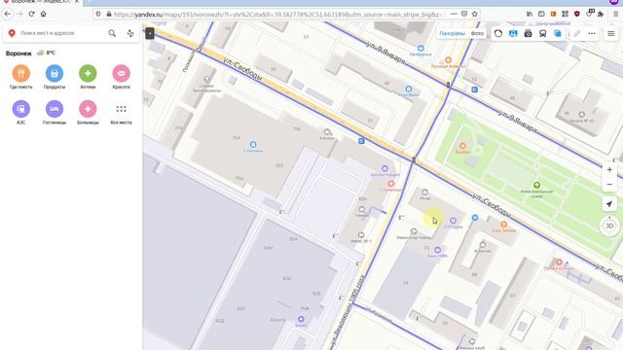Save page to Pocket
This screenshot has width=623, height=350.
464,14
